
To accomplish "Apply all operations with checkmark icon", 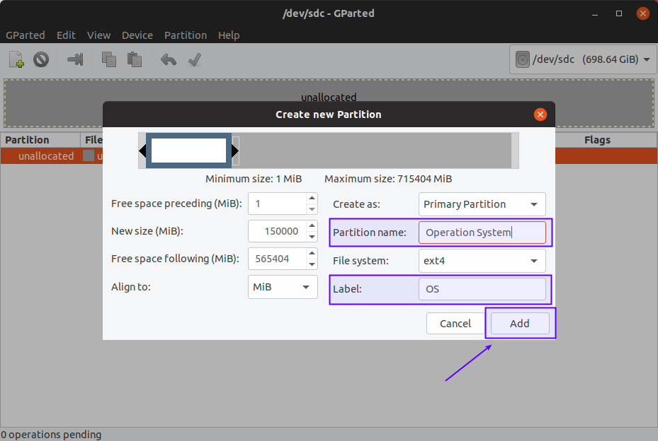I will 195,59.
